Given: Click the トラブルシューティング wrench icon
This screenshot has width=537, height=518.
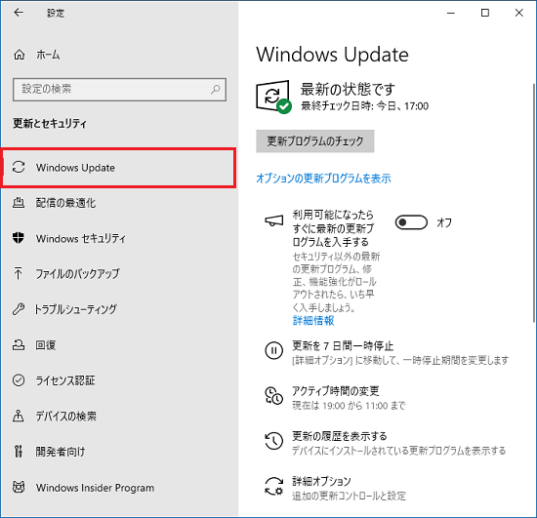Looking at the screenshot, I should [19, 309].
